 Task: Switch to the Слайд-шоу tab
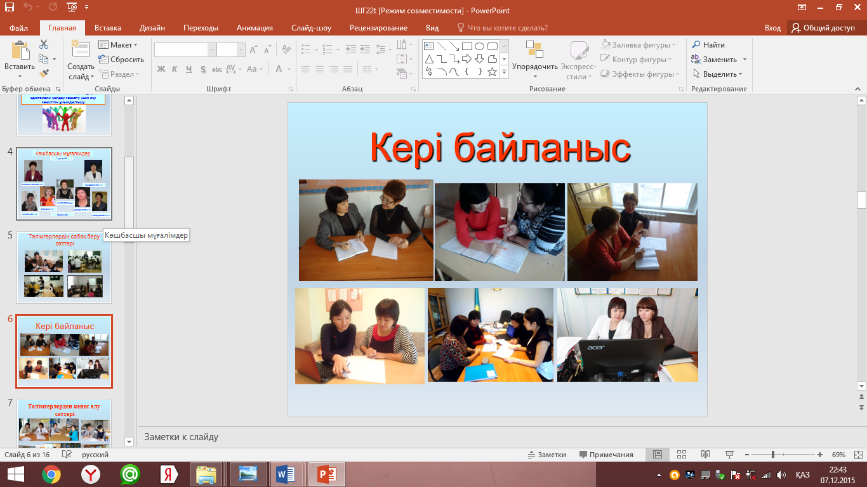point(311,28)
